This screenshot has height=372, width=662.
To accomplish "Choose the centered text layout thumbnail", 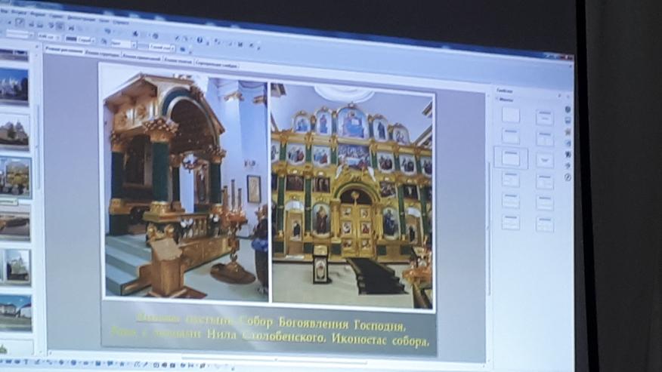I will [545, 160].
